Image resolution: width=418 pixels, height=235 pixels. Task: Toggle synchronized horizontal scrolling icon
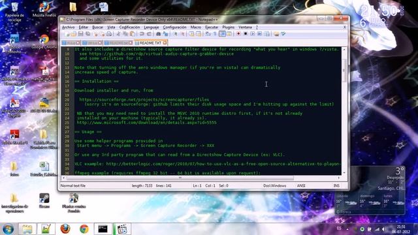click(x=199, y=34)
